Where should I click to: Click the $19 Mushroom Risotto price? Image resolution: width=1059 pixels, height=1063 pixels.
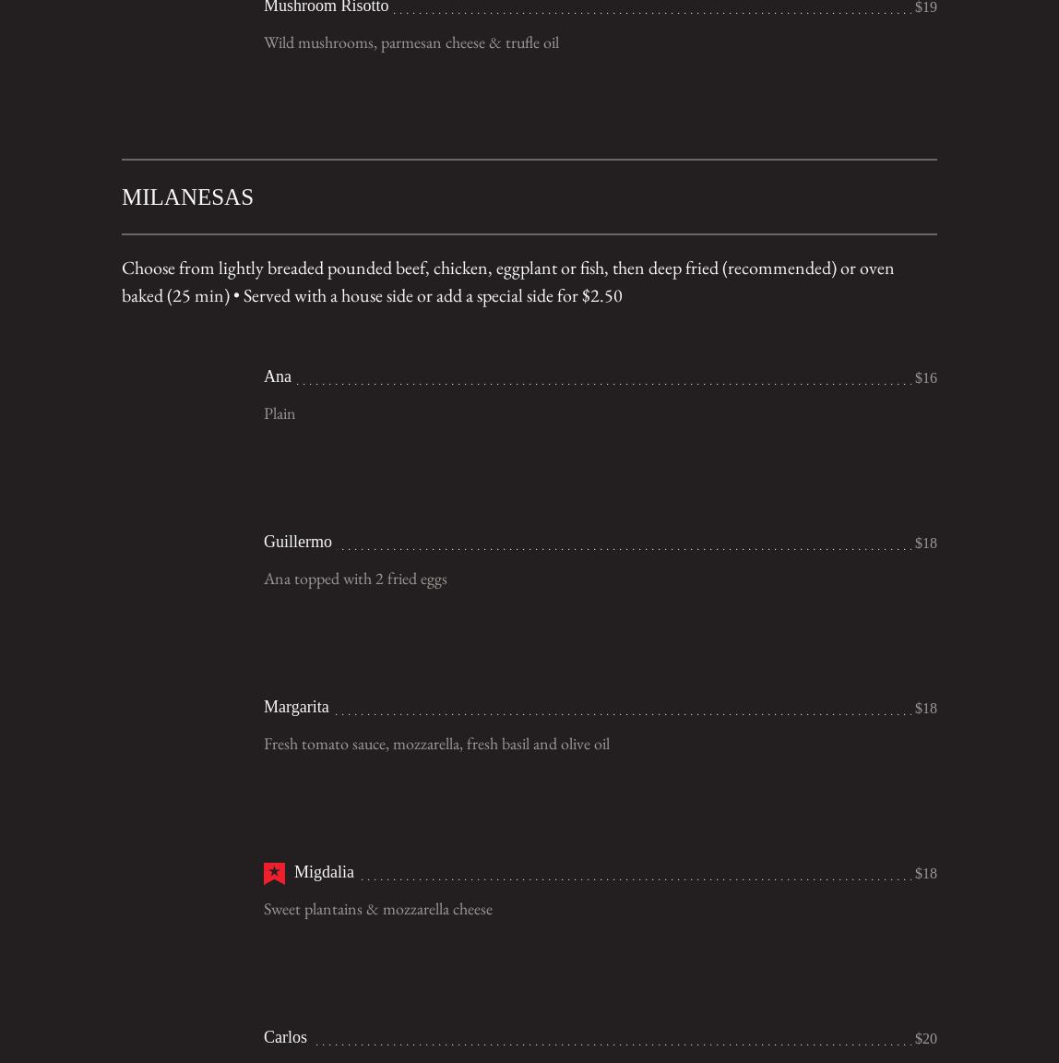tap(925, 7)
